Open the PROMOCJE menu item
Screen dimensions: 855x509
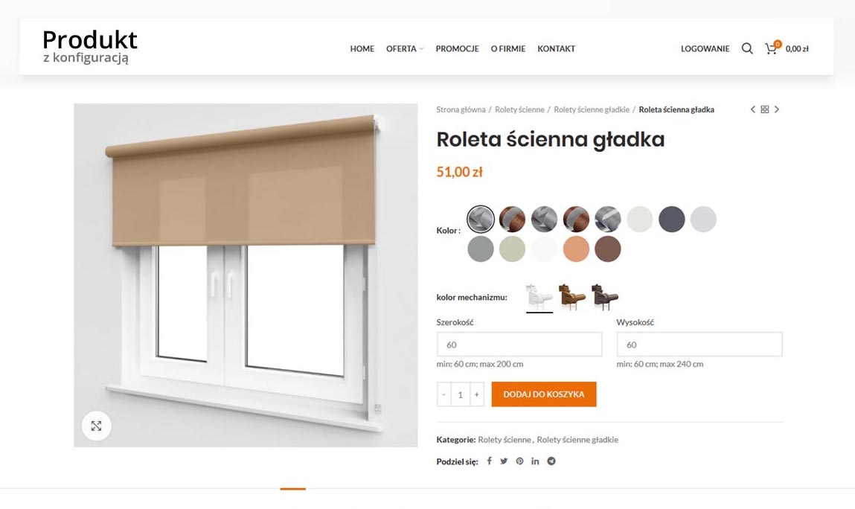(x=457, y=48)
